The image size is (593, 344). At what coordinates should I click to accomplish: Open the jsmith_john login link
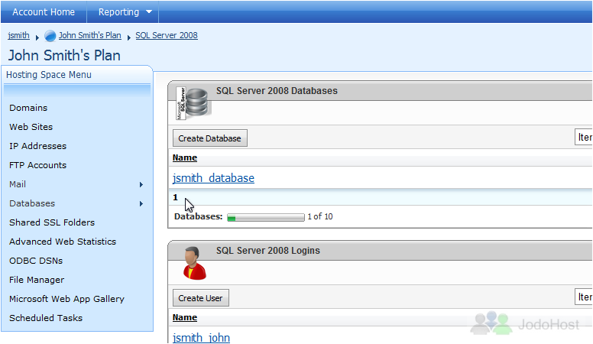click(201, 337)
